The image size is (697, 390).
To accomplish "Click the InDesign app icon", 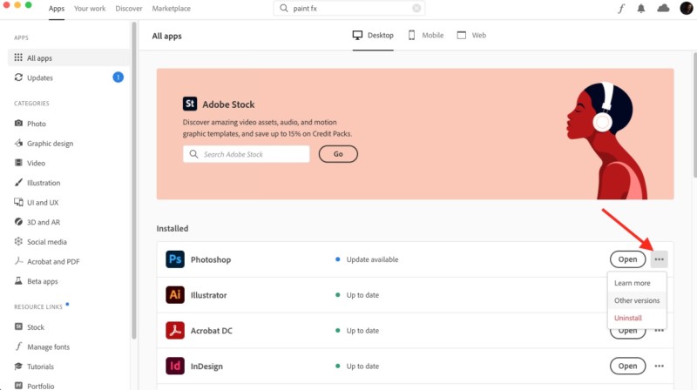I will [x=174, y=366].
